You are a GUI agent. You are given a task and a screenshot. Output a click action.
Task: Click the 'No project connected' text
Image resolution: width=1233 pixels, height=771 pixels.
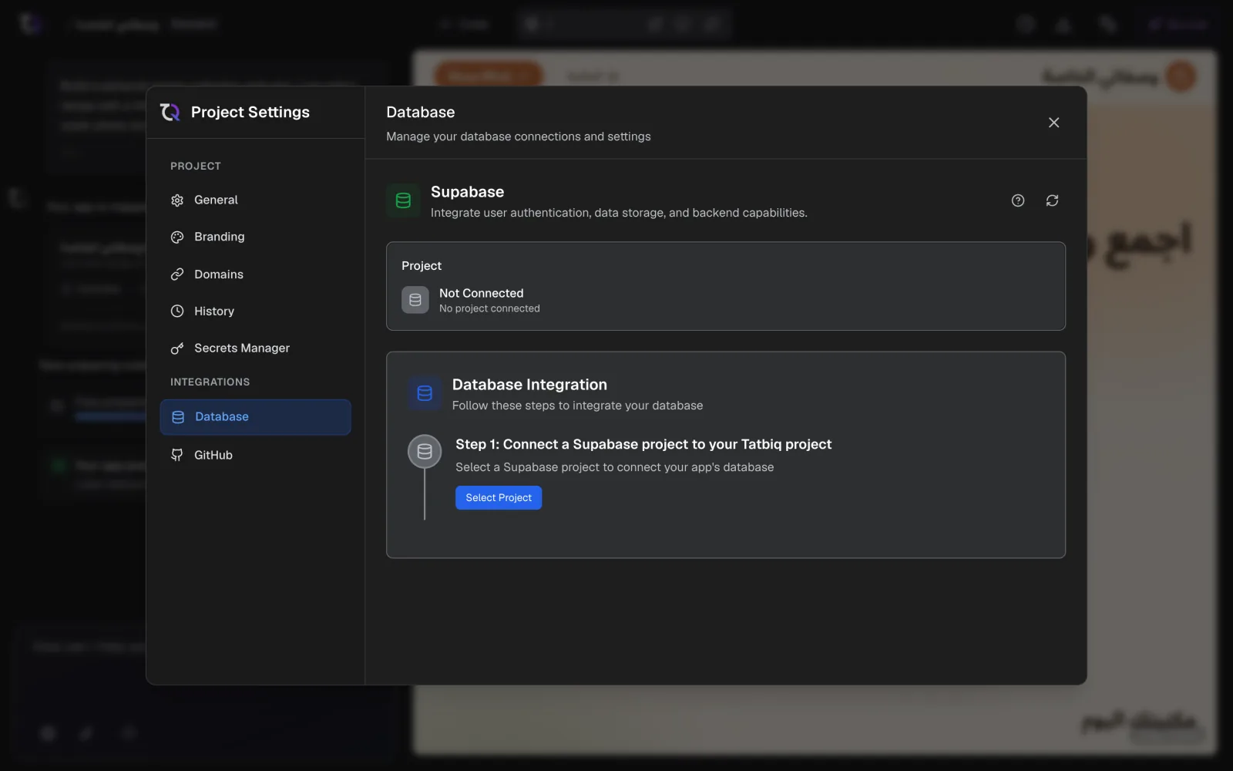[x=489, y=308]
